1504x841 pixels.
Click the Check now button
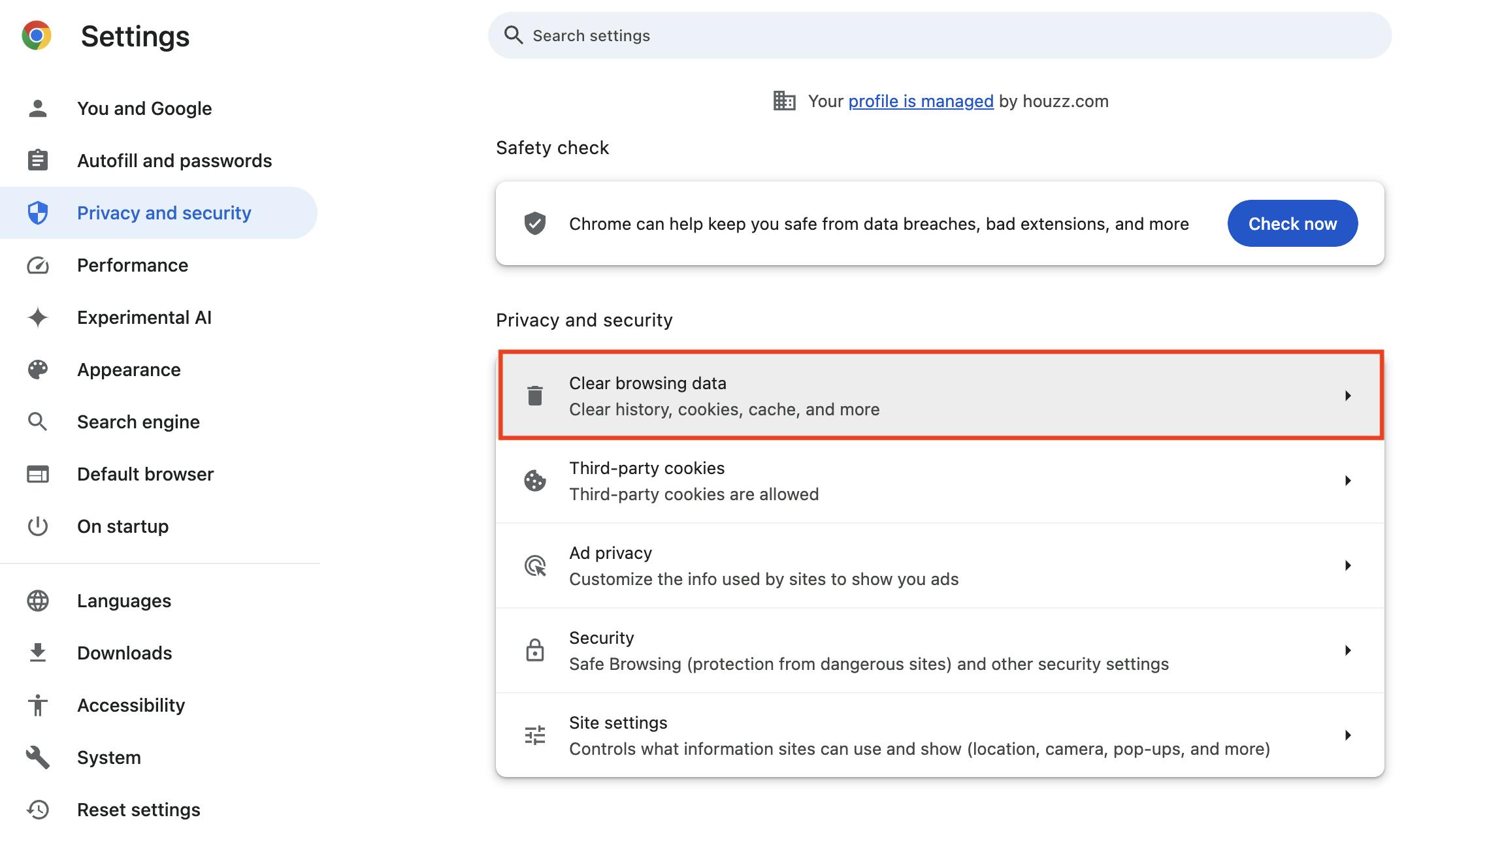(1292, 223)
